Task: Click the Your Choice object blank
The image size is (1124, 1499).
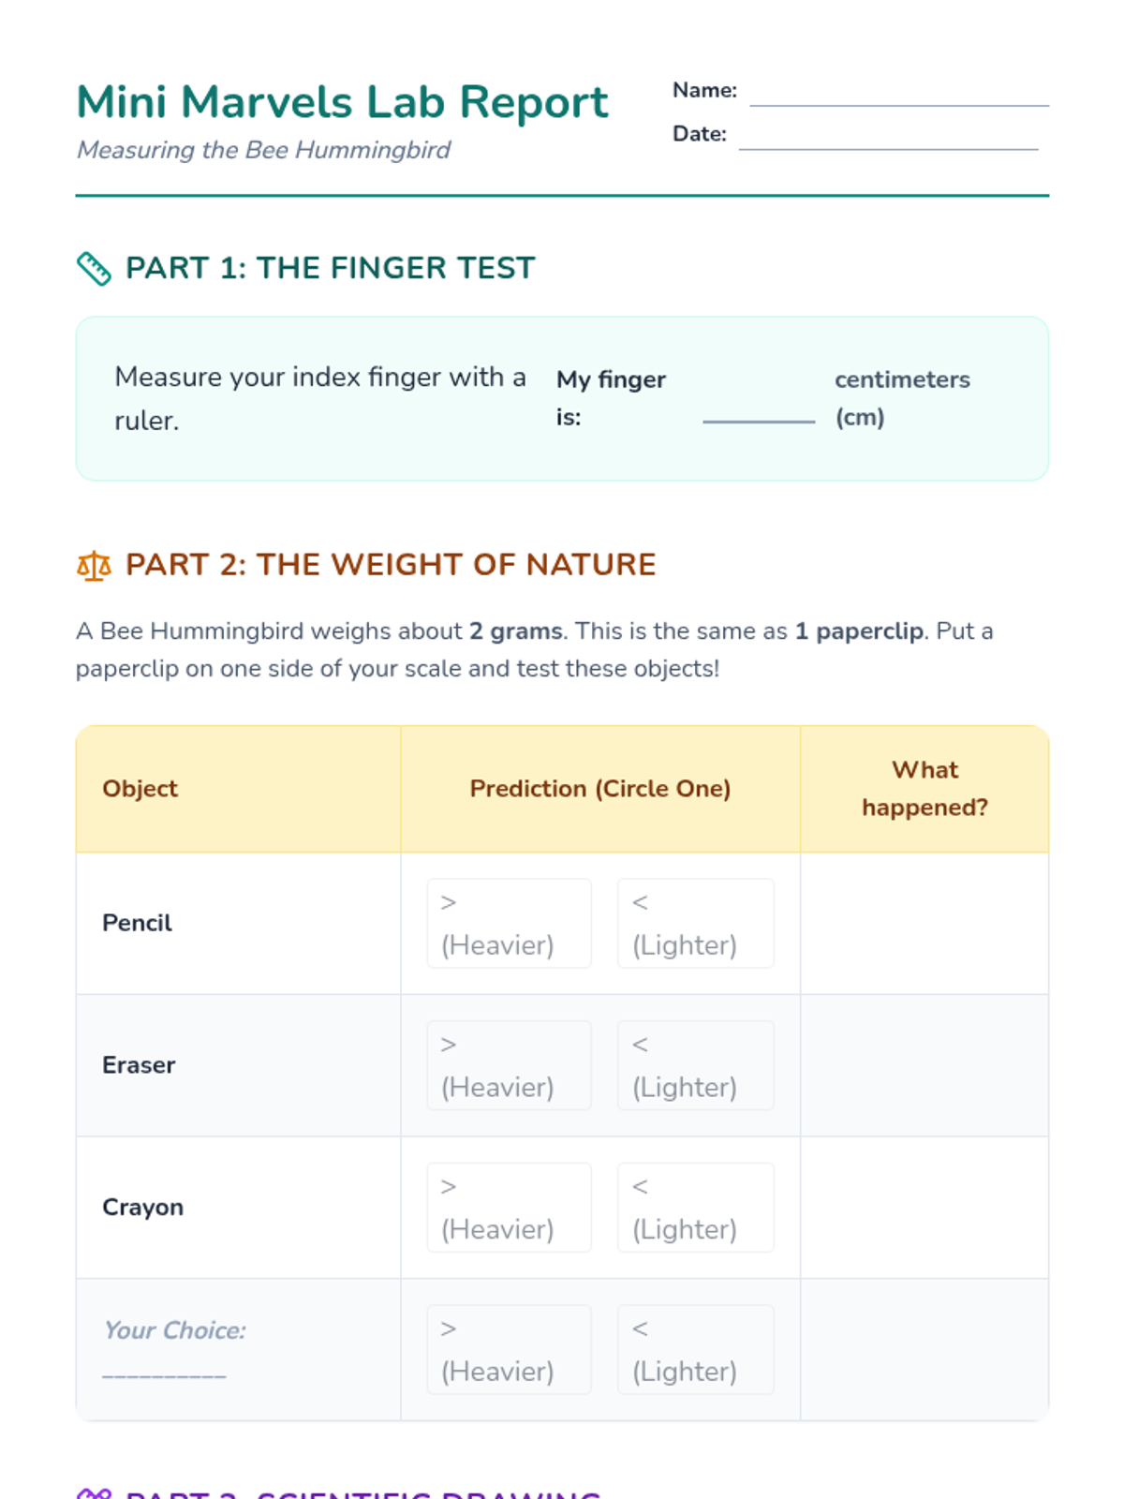Action: coord(164,1370)
